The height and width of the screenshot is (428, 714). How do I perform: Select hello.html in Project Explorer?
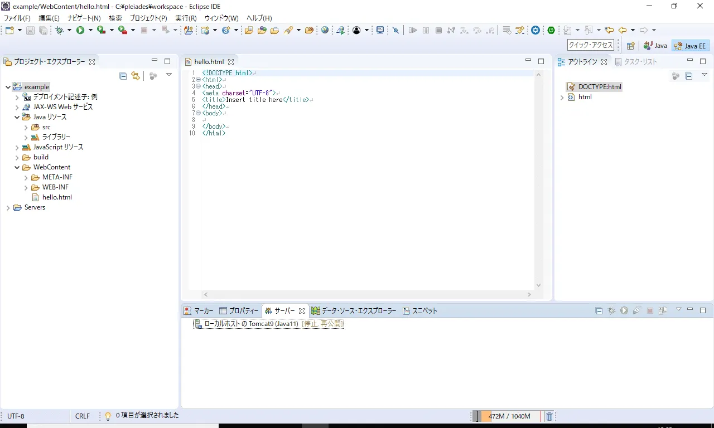tap(51, 197)
